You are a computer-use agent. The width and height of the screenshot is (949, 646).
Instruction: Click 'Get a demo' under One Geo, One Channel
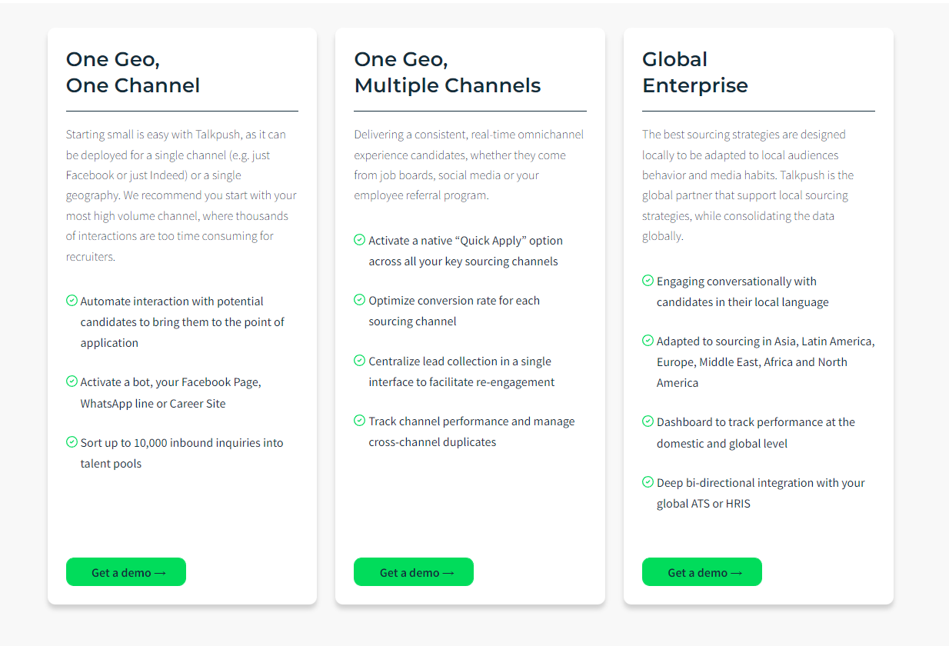(x=125, y=571)
